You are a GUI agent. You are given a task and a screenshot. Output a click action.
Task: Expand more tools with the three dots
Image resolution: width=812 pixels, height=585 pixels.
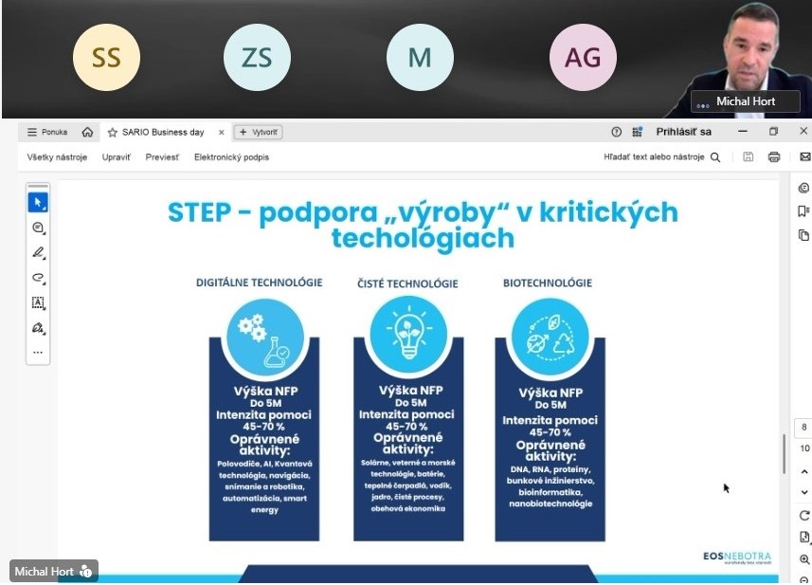(38, 352)
